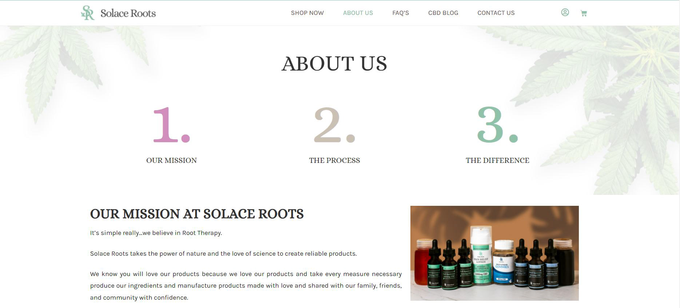Image resolution: width=680 pixels, height=308 pixels.
Task: Open the user account icon
Action: pos(565,12)
